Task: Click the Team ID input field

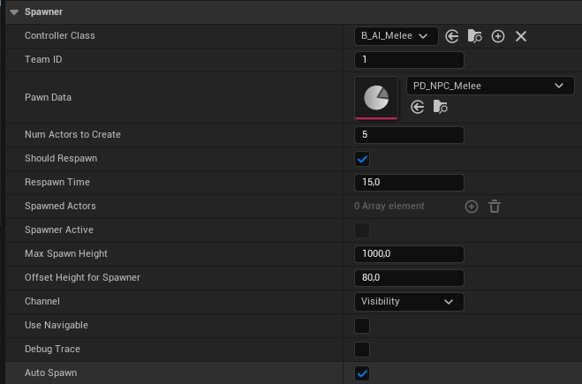Action: click(409, 60)
